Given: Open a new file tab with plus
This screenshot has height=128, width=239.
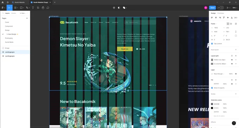Looking at the screenshot, I should [55, 2].
